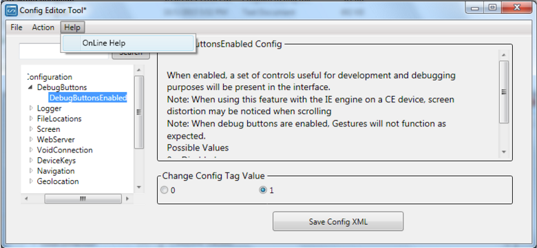
Task: Click the Save Config XML button
Action: point(338,221)
